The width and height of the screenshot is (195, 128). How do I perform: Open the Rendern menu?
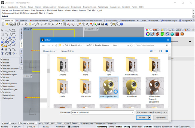point(126,7)
